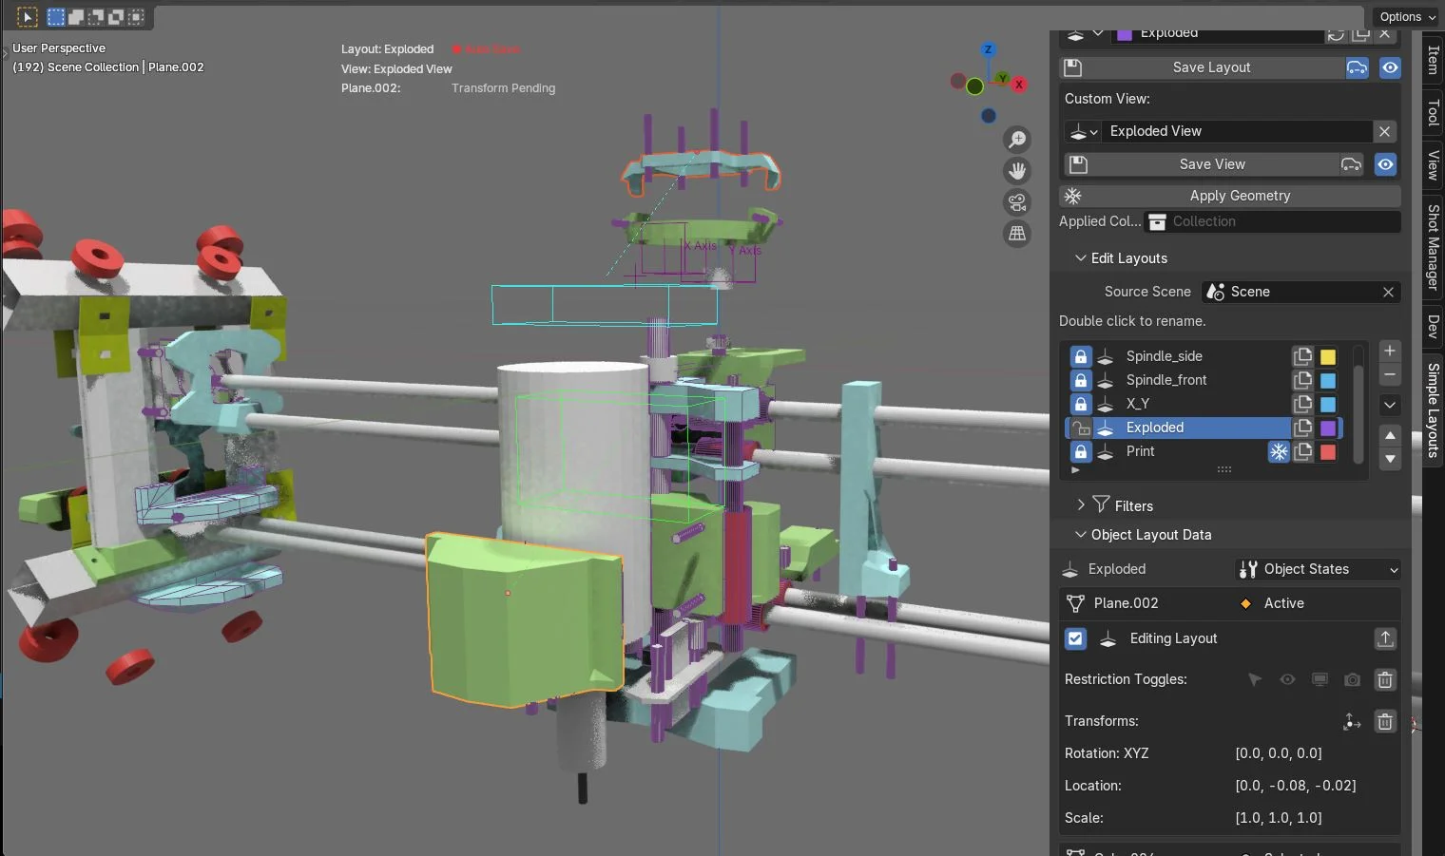Click the camera view icon in the viewport gizmo area
This screenshot has width=1445, height=856.
(x=1017, y=202)
